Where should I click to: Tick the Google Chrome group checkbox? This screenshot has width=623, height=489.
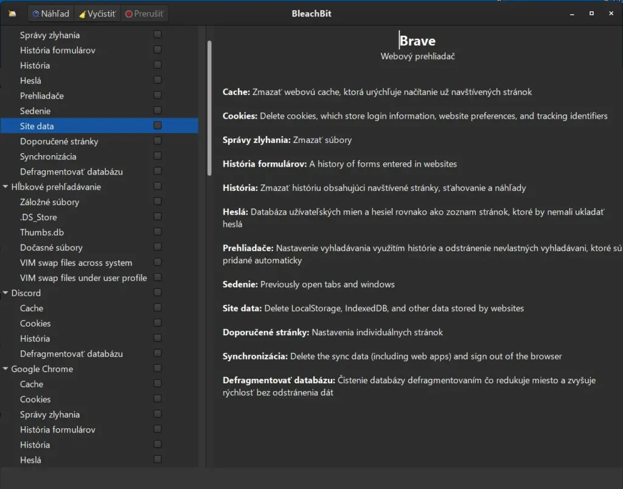pyautogui.click(x=158, y=368)
